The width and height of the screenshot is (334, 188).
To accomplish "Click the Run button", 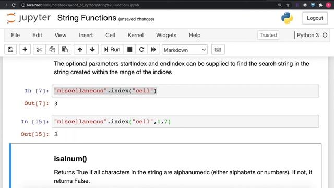I will click(112, 50).
